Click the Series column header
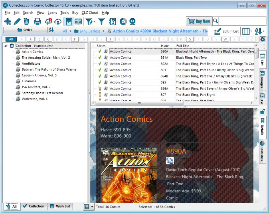Image resolution: width=269 pixels, height=213 pixels. click(x=101, y=46)
